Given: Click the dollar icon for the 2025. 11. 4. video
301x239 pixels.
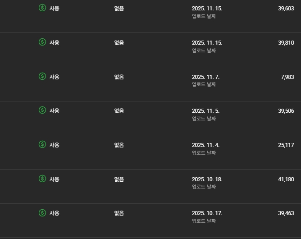Looking at the screenshot, I should click(42, 145).
